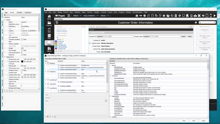The height and width of the screenshot is (124, 220).
Task: Open the Customer ID 'is equal to' dropdown
Action: 104,37
